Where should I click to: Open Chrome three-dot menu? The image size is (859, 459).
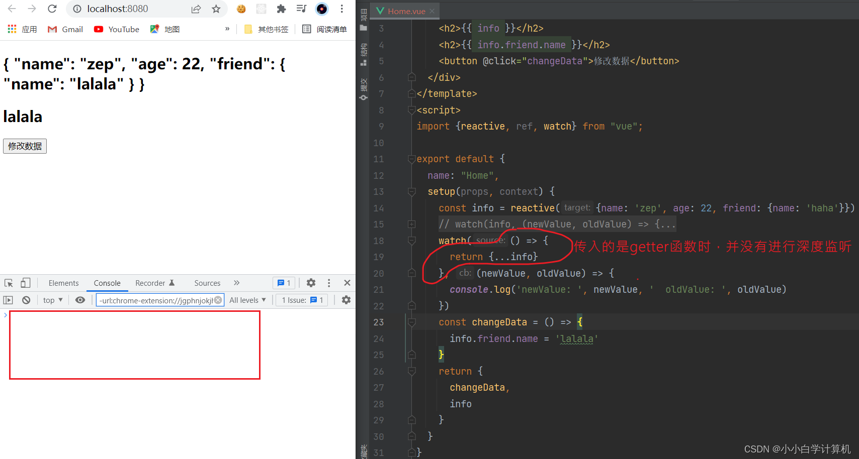coord(342,9)
